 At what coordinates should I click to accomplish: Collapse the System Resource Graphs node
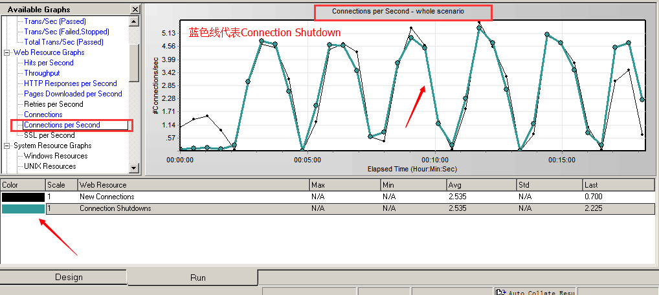[x=6, y=146]
